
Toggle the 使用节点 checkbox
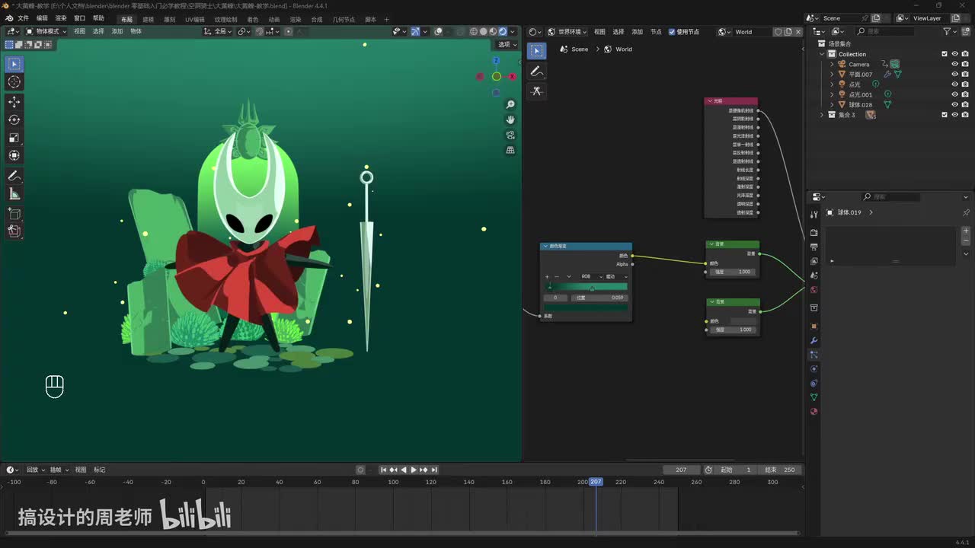click(672, 32)
